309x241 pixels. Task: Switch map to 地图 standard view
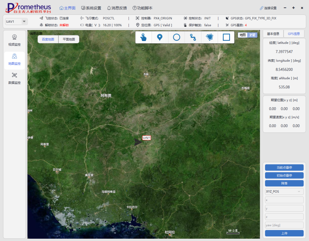243,35
